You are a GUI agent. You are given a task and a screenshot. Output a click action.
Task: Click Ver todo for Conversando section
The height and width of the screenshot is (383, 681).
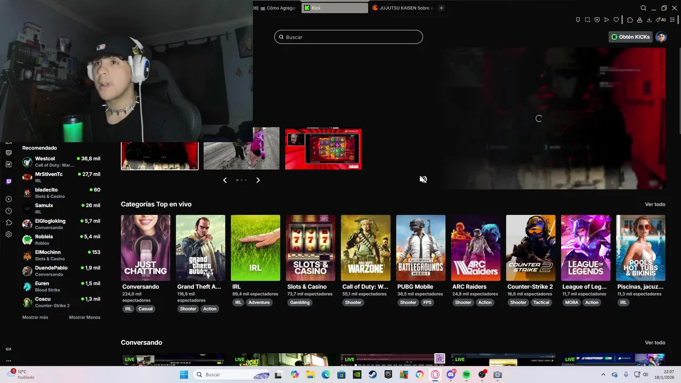click(655, 343)
